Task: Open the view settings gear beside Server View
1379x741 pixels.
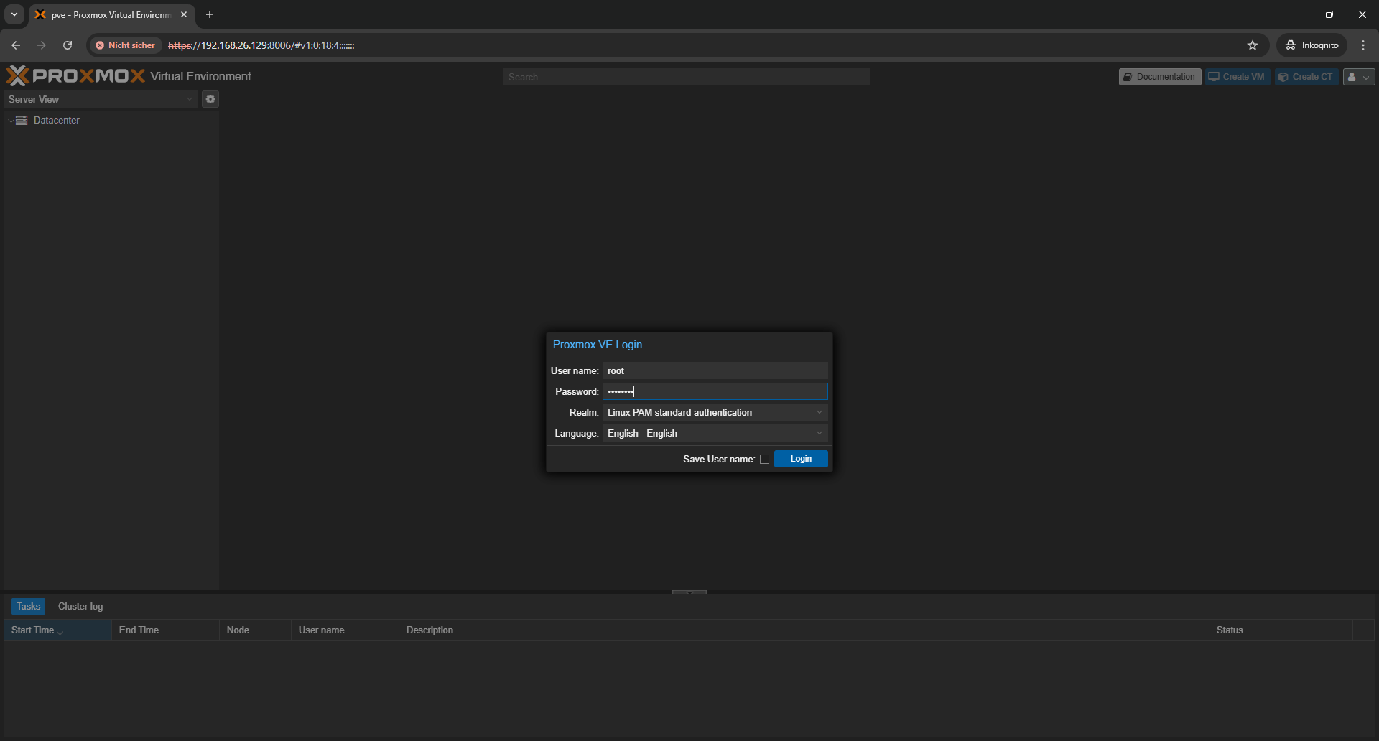Action: (210, 99)
